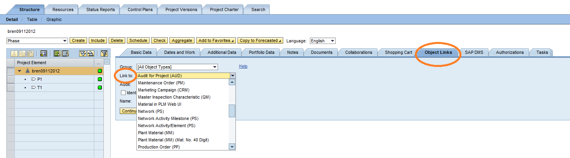
Task: Go to Project Versions tab
Action: pyautogui.click(x=181, y=10)
